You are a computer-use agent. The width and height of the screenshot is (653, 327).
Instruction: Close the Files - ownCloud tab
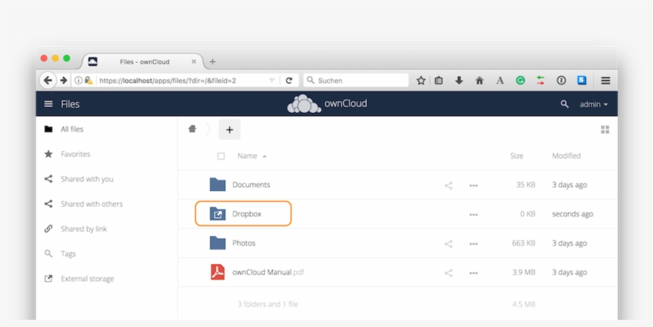click(x=194, y=61)
